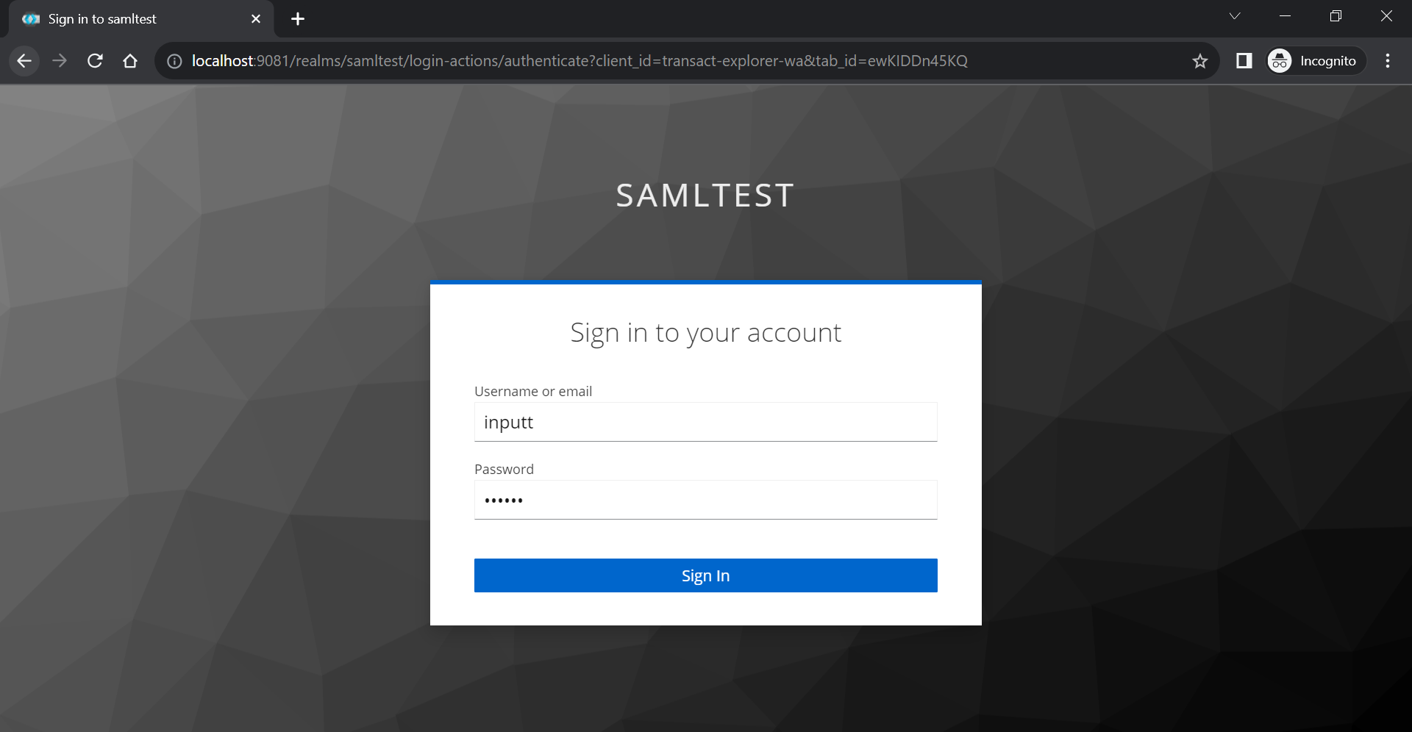Screen dimensions: 1412x732
Task: Go to the browser home page
Action: click(130, 61)
